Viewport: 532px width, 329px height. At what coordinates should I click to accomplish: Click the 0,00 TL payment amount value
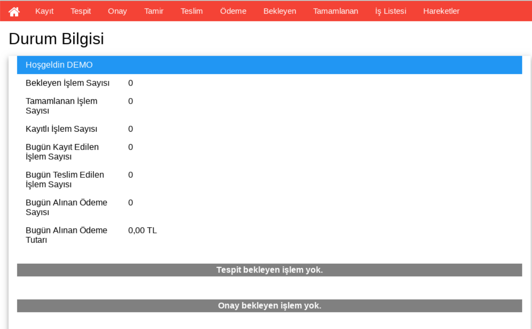tap(142, 231)
